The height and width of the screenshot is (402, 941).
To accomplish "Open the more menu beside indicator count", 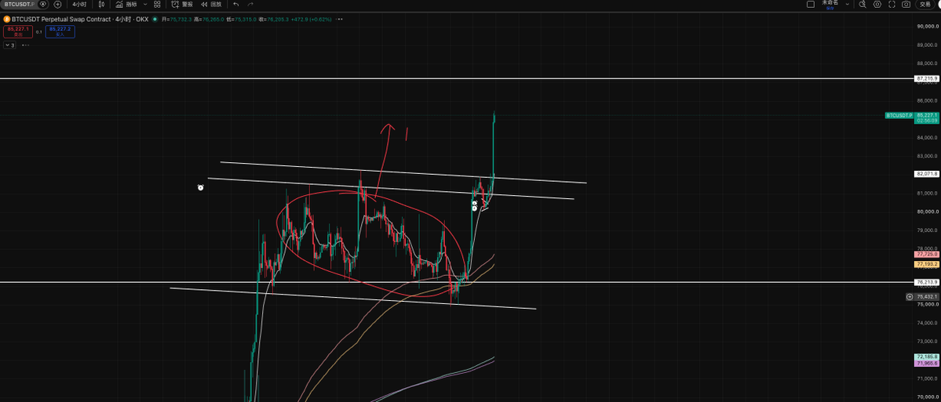I will click(x=25, y=45).
